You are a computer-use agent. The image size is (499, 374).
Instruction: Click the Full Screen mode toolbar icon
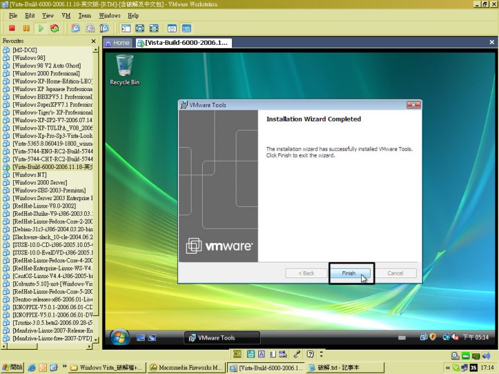click(x=154, y=28)
